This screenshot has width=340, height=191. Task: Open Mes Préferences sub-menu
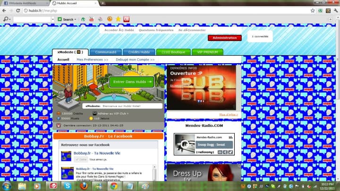(x=93, y=59)
